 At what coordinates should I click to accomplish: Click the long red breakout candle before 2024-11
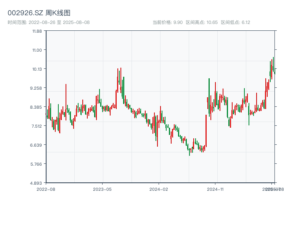(x=206, y=130)
